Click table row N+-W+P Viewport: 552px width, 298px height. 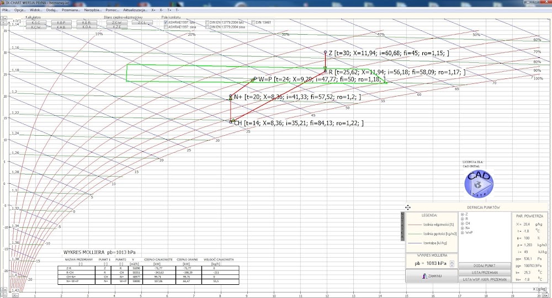(x=148, y=281)
